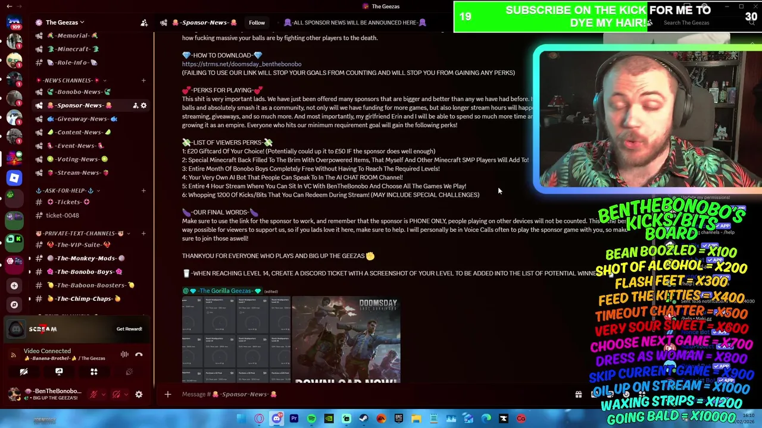Open the activities launcher in voice panel

point(94,372)
